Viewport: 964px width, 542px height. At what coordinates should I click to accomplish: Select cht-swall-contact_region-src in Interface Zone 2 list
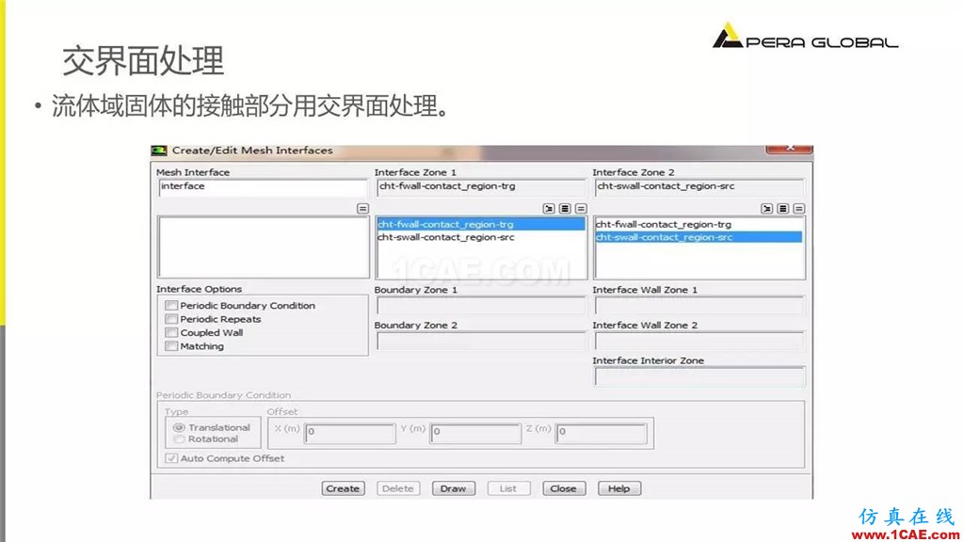[x=699, y=237]
